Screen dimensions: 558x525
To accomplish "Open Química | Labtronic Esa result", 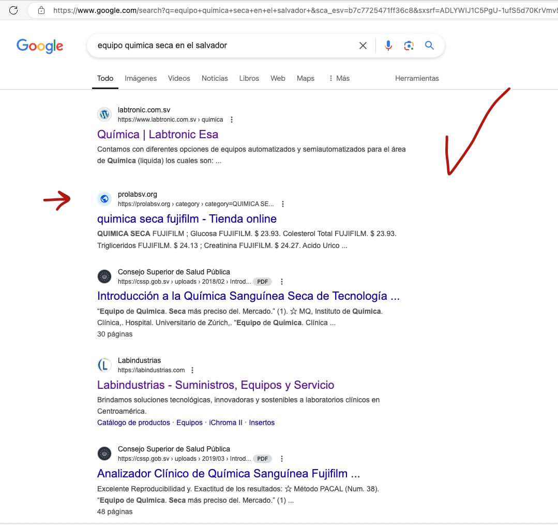I will point(158,135).
